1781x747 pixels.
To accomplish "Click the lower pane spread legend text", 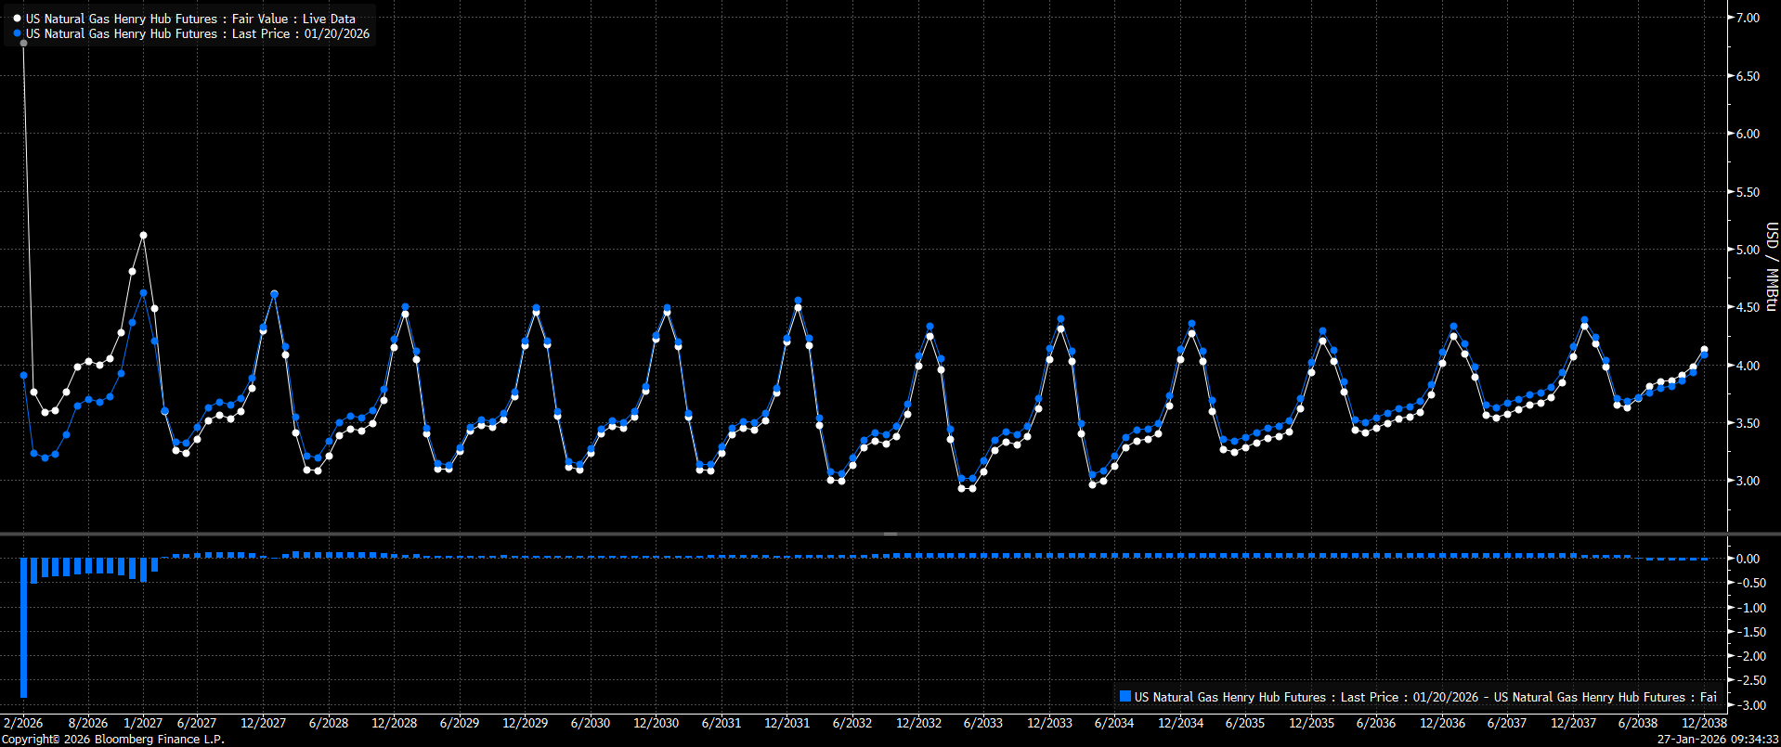I will coord(1425,697).
